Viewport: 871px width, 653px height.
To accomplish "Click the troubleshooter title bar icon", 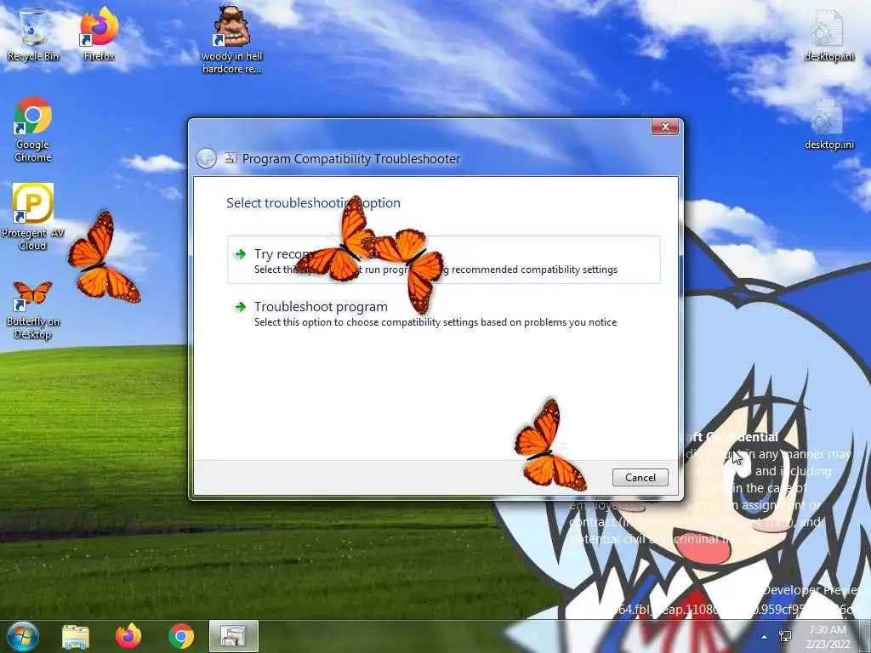I will coord(230,159).
